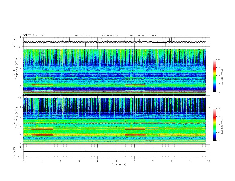235x181 pixels.
Task: Click time axis tick label "1"
Action: tap(42, 161)
